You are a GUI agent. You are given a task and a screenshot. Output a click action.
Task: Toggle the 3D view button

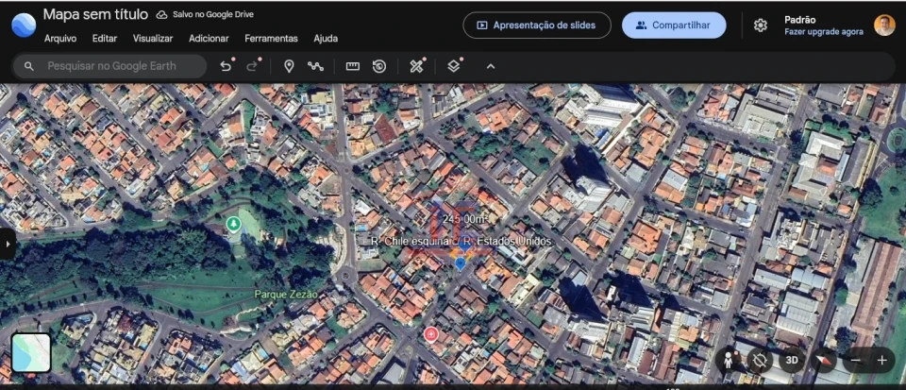tap(792, 360)
